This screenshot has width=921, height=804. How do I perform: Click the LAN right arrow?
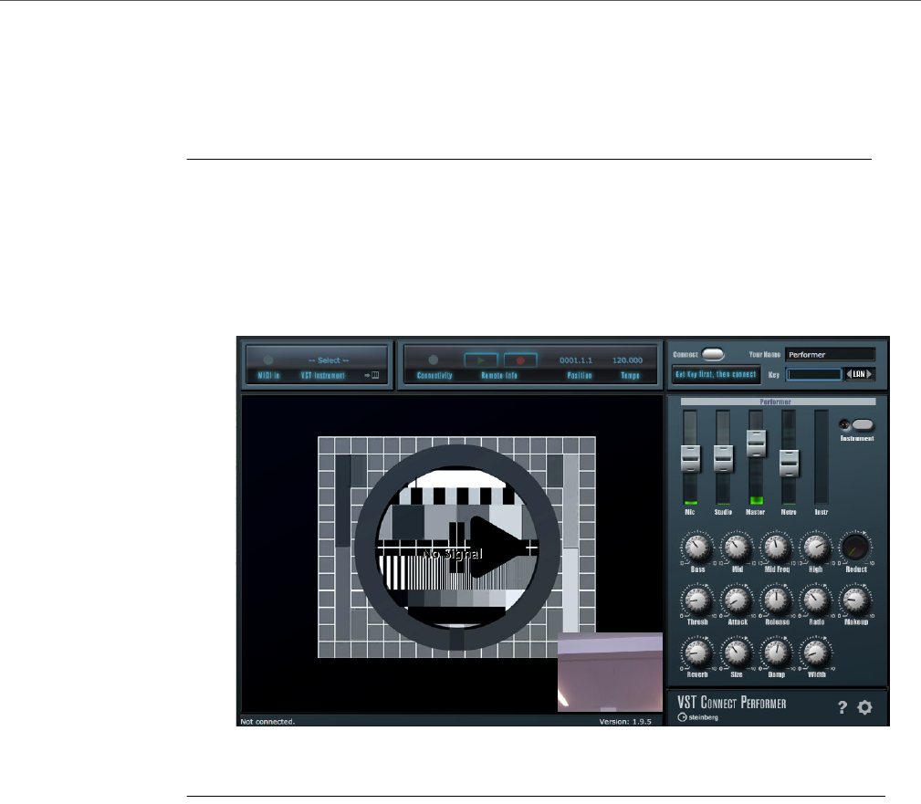tap(869, 374)
